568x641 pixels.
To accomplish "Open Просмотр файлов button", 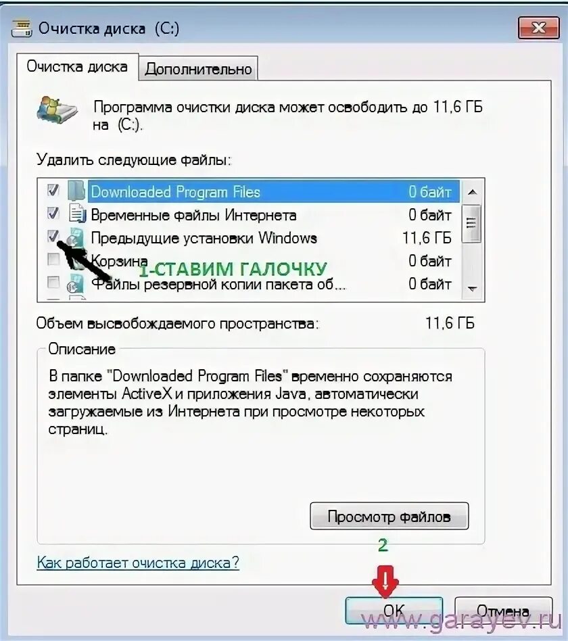I will [x=389, y=517].
